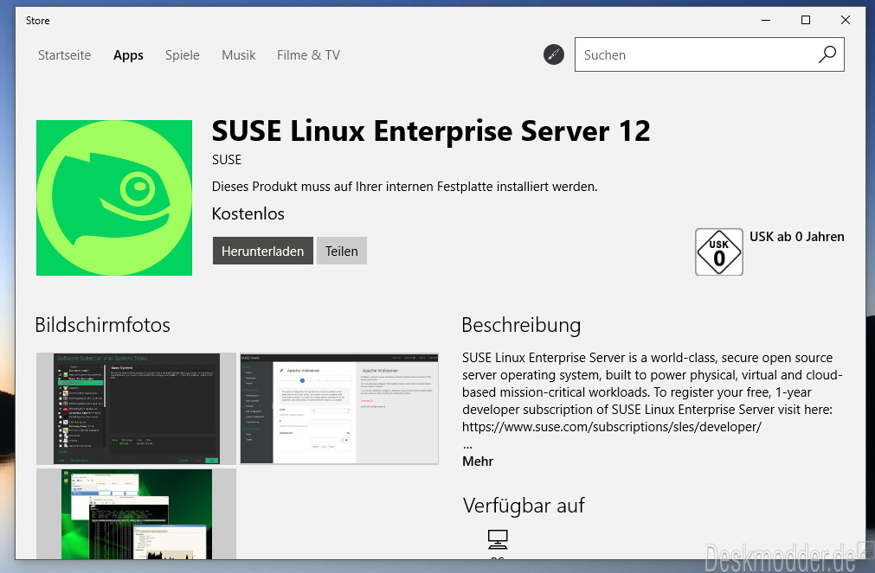Click the 'Kostenlos' price text
The height and width of the screenshot is (573, 875).
tap(248, 214)
